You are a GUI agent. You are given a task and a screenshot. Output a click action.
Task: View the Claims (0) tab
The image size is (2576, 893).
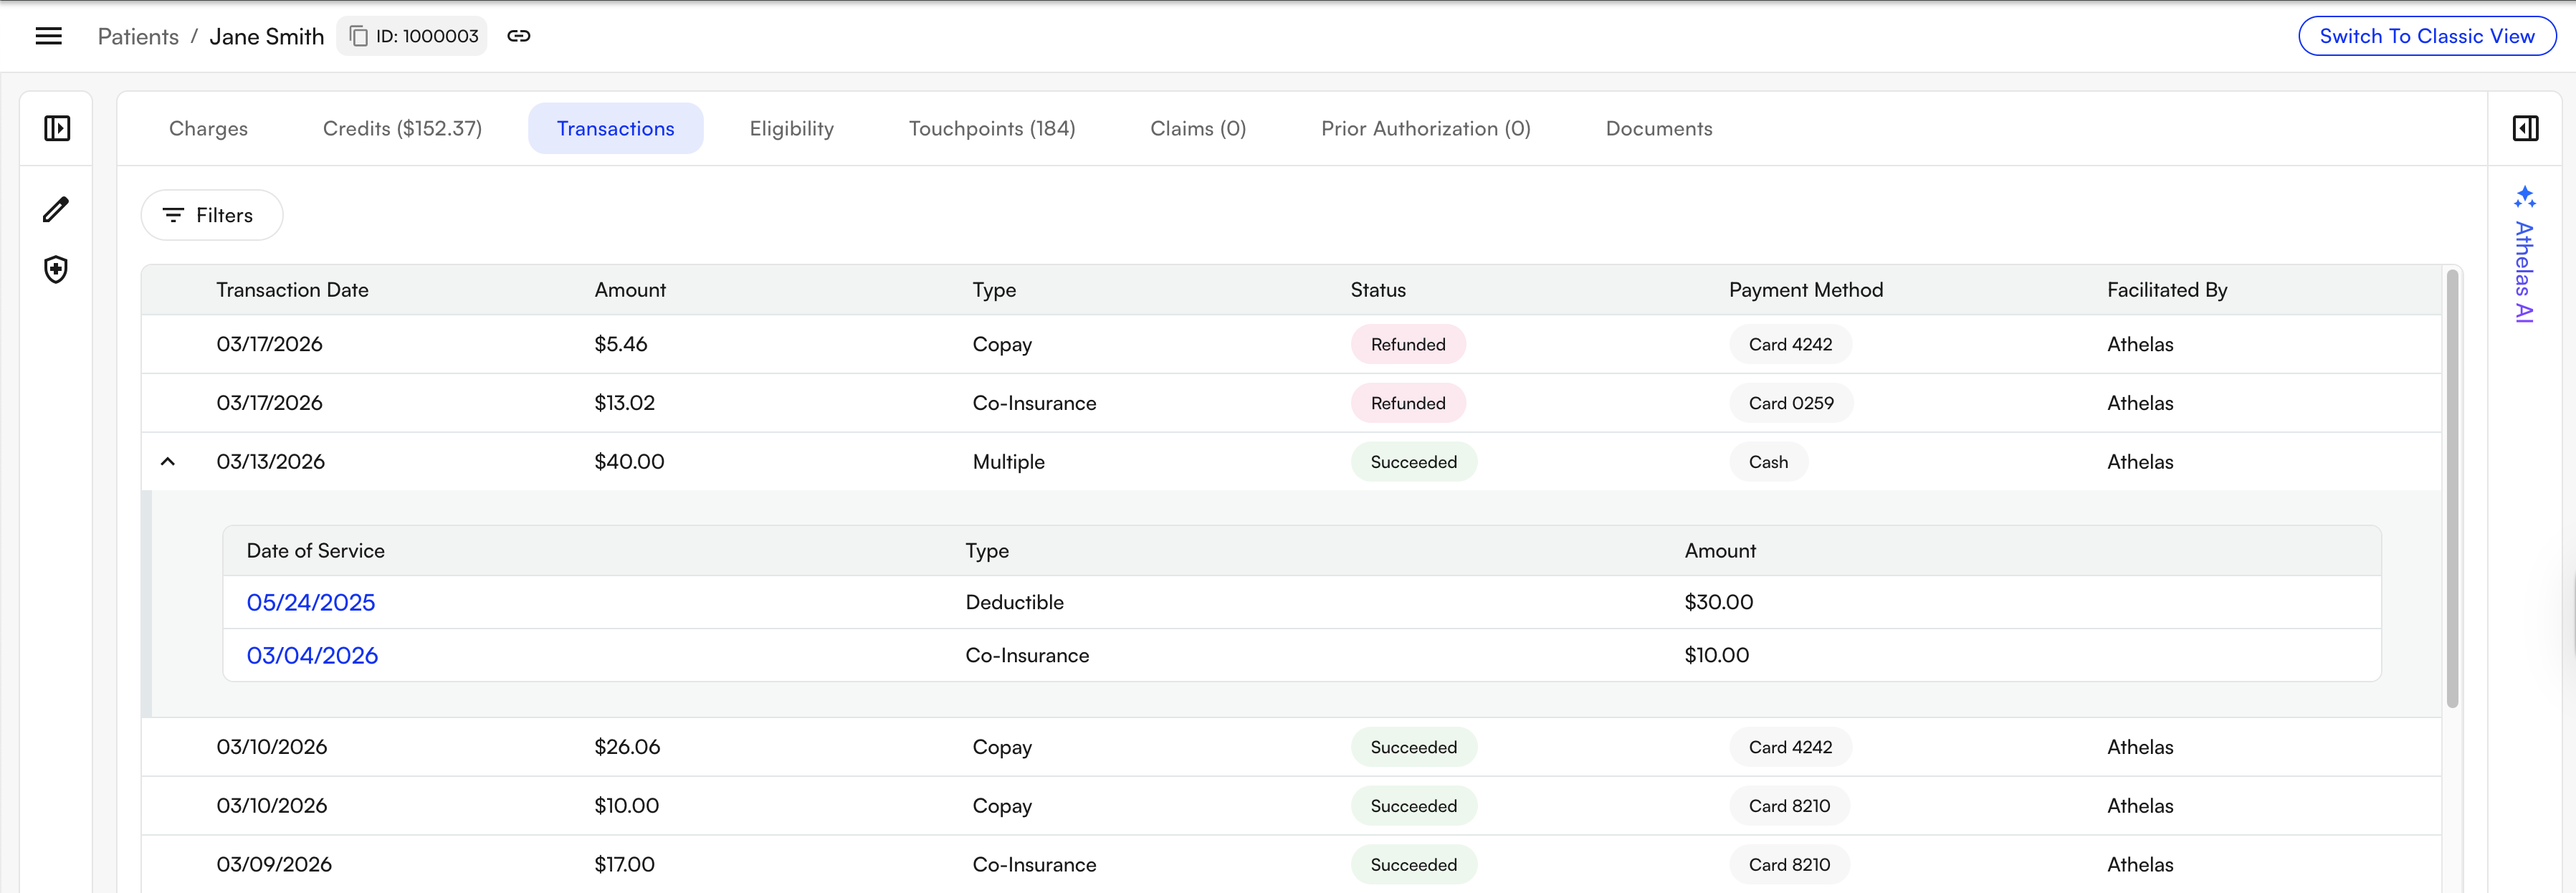[1197, 128]
